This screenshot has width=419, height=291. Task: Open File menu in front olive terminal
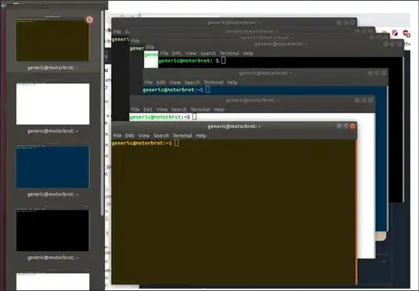click(117, 136)
